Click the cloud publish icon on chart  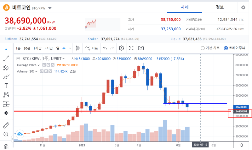pyautogui.click(x=20, y=134)
